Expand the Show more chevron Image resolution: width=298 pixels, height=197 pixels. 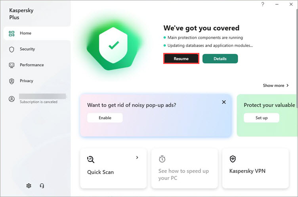(x=288, y=85)
